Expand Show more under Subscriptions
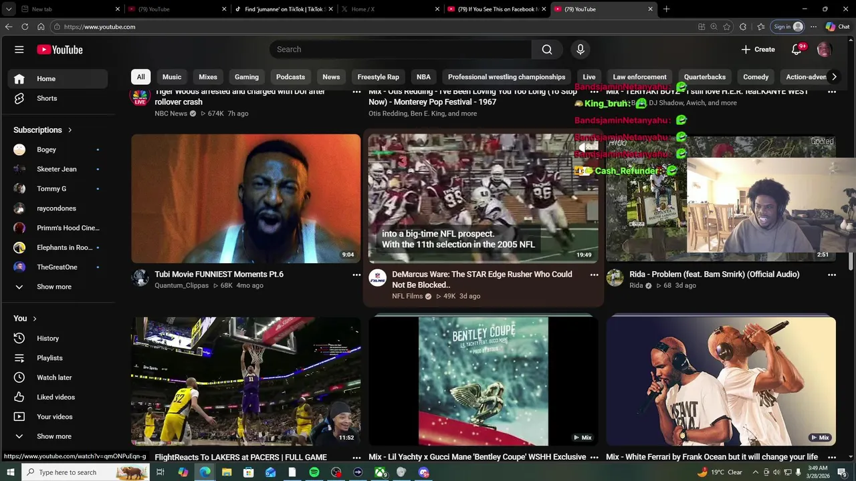856x481 pixels. 58,287
